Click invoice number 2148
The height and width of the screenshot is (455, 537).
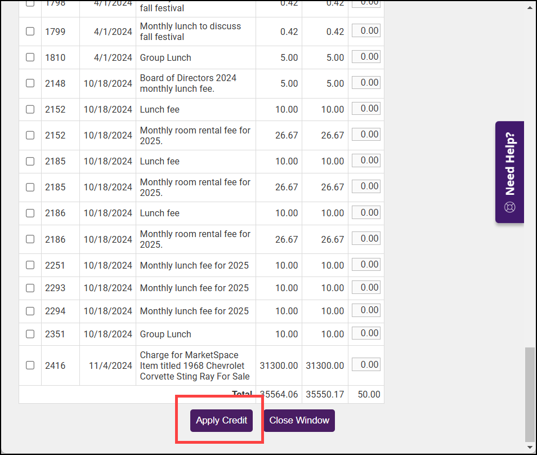click(x=55, y=83)
